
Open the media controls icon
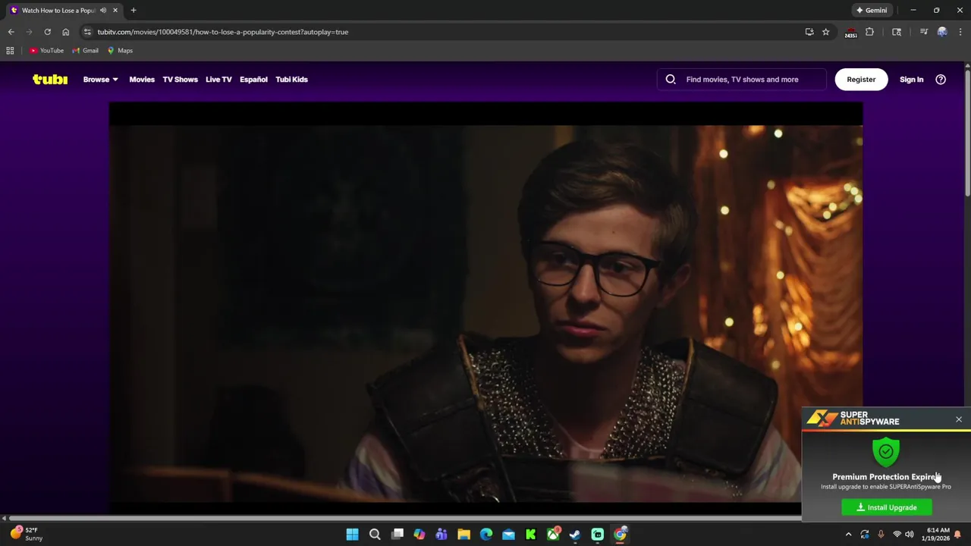(923, 32)
